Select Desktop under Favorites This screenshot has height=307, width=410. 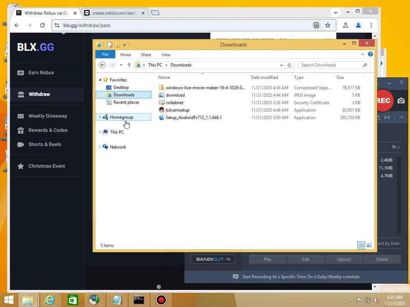click(x=121, y=87)
